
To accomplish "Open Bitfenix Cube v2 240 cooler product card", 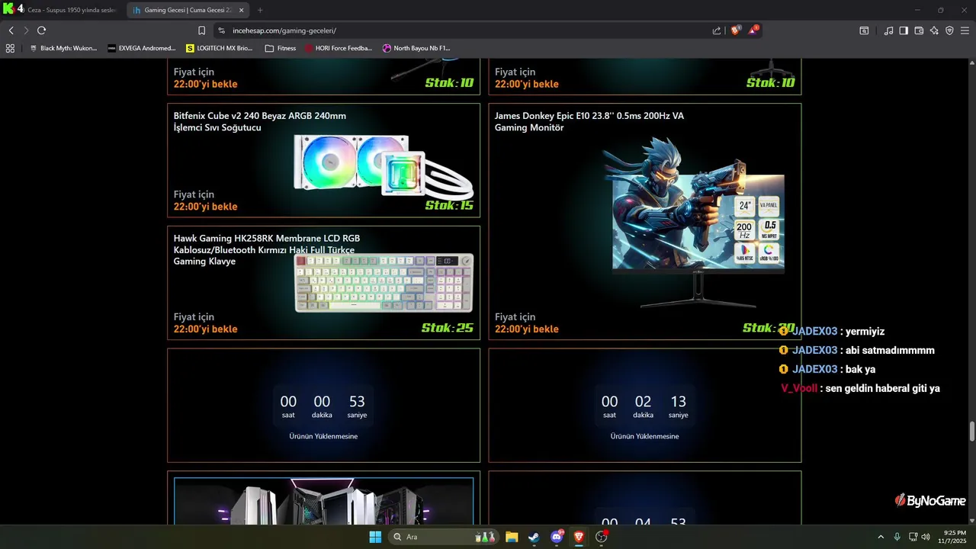I will (323, 160).
